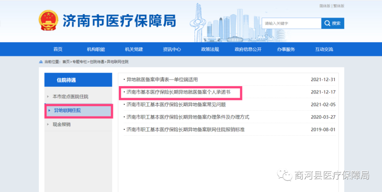Open the 机关党建 nav menu
The width and height of the screenshot is (382, 192).
coord(134,49)
